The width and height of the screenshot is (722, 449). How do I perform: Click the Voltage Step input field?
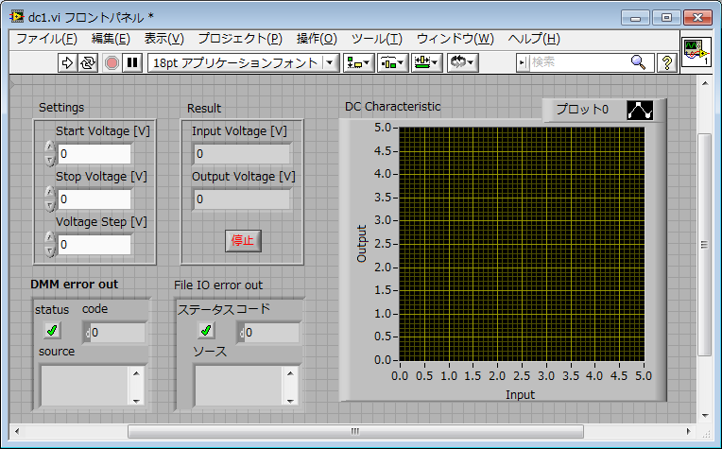tap(95, 245)
